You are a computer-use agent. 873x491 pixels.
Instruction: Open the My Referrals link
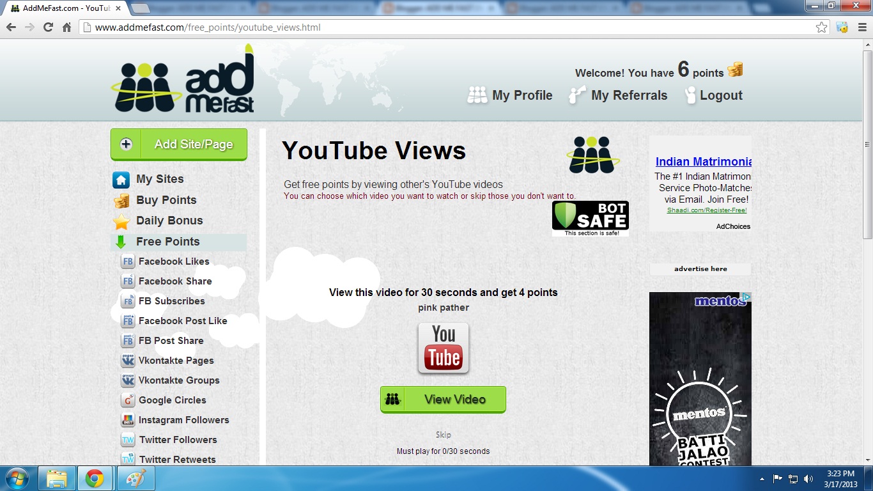click(629, 95)
